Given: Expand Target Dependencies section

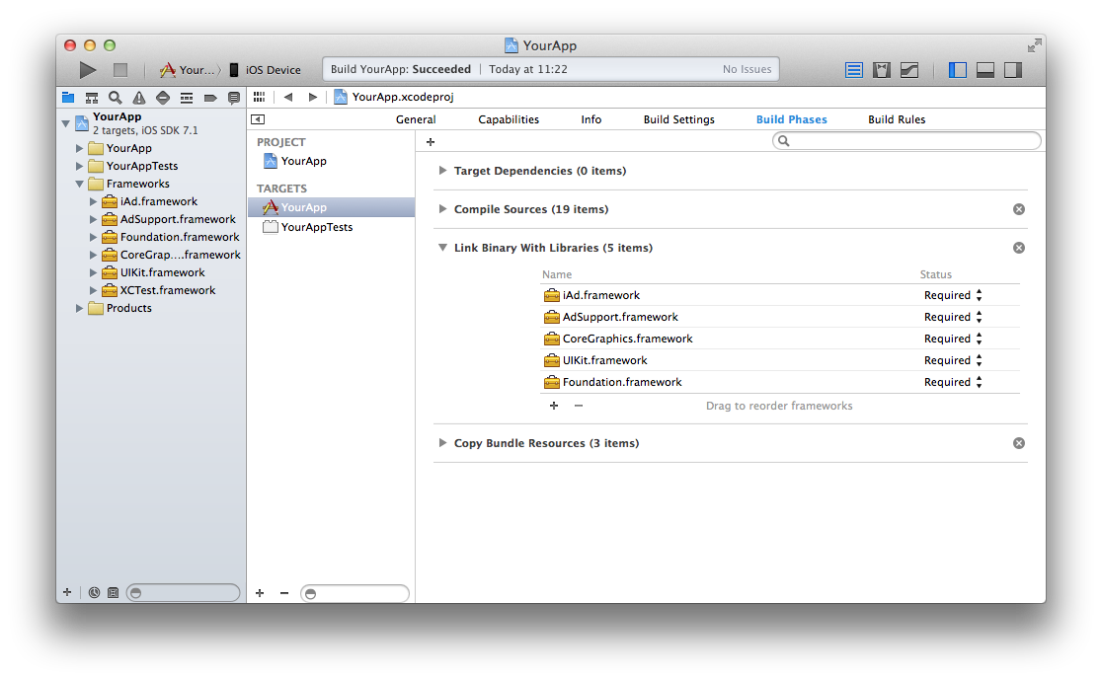Looking at the screenshot, I should point(443,171).
